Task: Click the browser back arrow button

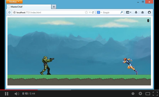Action: coord(10,12)
